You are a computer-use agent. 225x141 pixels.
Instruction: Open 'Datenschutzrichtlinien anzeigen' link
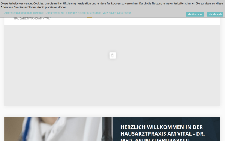tap(24, 13)
